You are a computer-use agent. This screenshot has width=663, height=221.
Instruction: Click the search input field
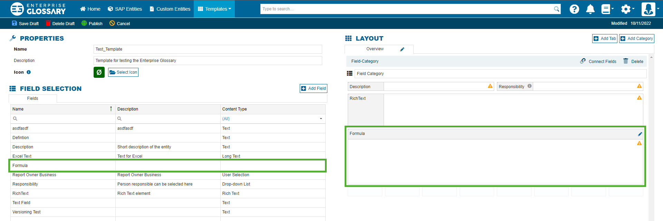[407, 9]
